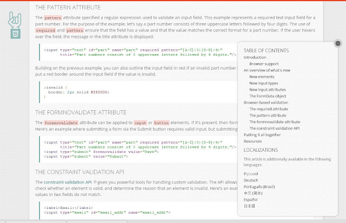Click the external link icon after API link
346x223 pixels.
coord(95,183)
